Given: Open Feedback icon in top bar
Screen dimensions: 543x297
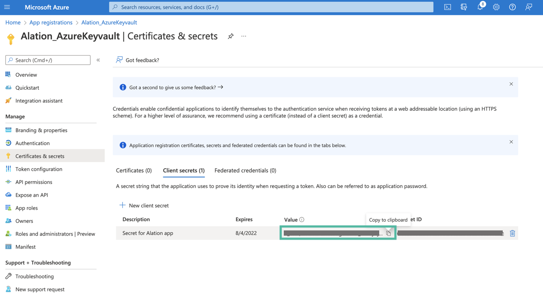Looking at the screenshot, I should pos(529,7).
